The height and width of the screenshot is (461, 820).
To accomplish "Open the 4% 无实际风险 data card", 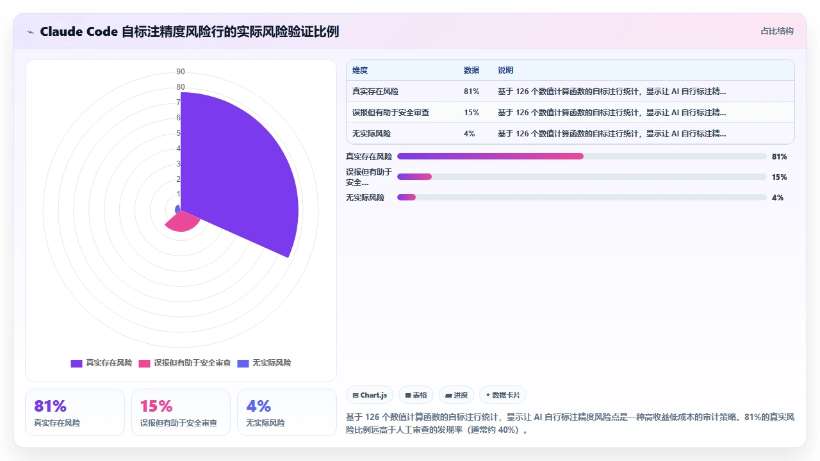I will click(287, 412).
